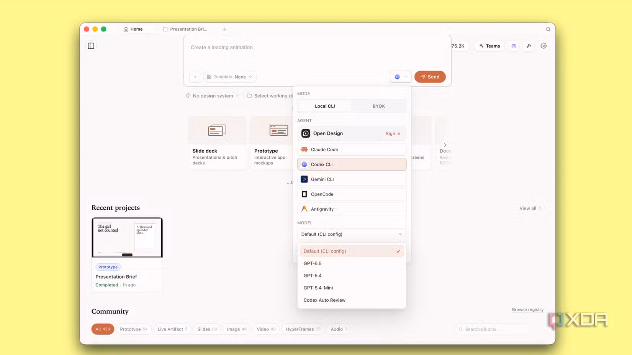Click the pin icon button in the top toolbar
632x355 pixels.
(x=529, y=46)
